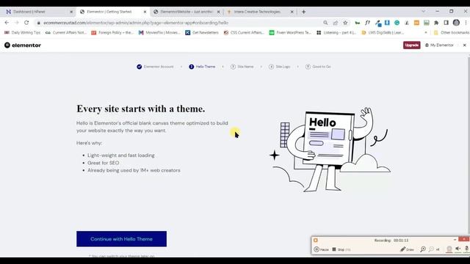The image size is (470, 264).
Task: Go back to the previous page
Action: 7,23
